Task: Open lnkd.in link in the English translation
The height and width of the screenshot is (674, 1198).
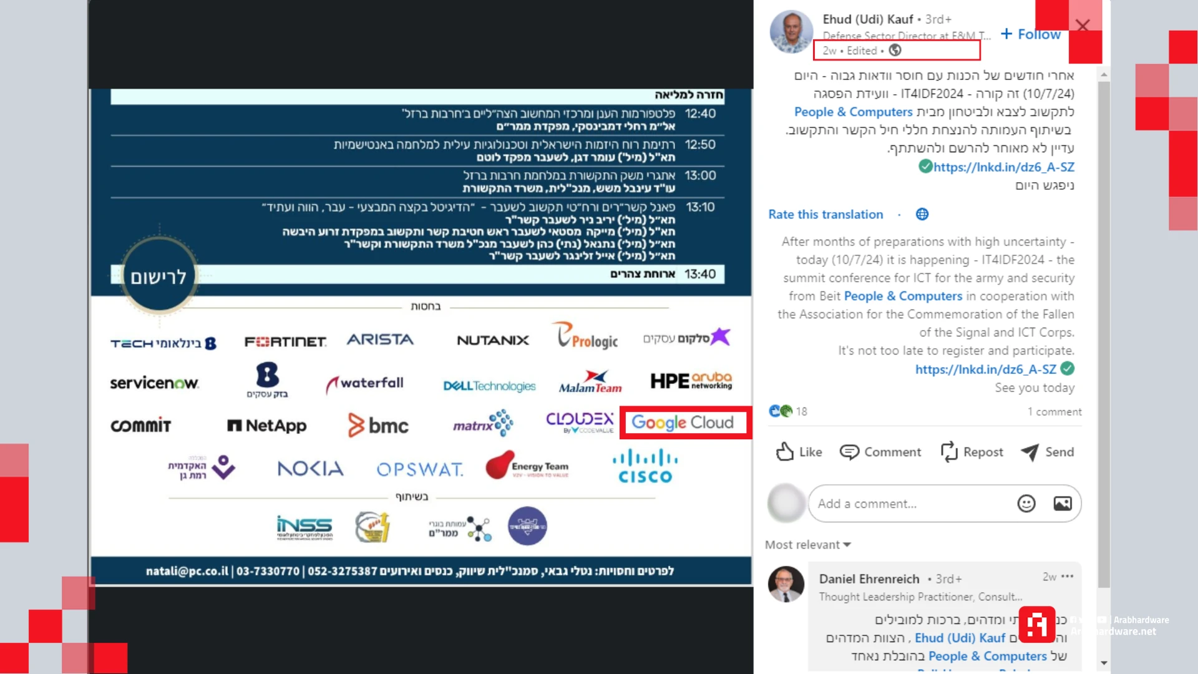Action: tap(986, 369)
